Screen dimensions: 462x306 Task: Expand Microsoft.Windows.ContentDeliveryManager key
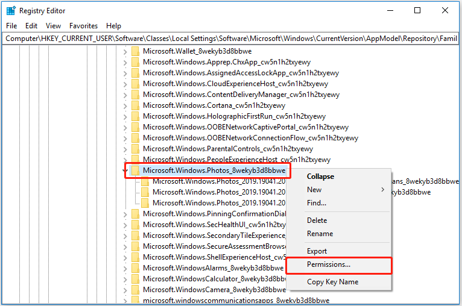pos(125,96)
